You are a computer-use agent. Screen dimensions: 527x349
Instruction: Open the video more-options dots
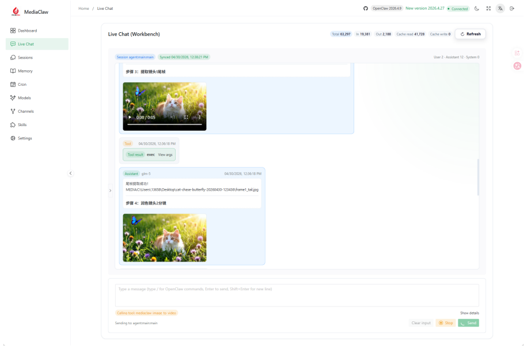(x=200, y=117)
